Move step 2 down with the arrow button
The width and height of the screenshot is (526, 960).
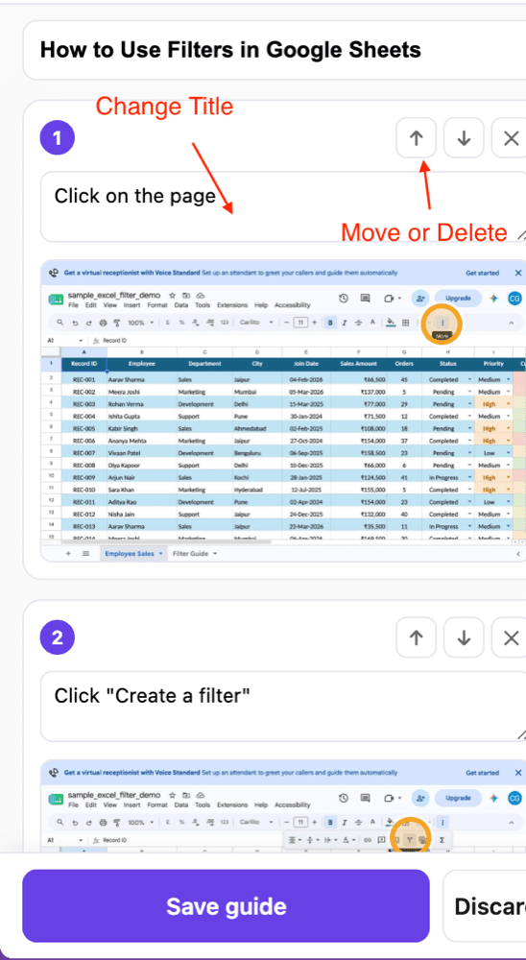[x=465, y=638]
